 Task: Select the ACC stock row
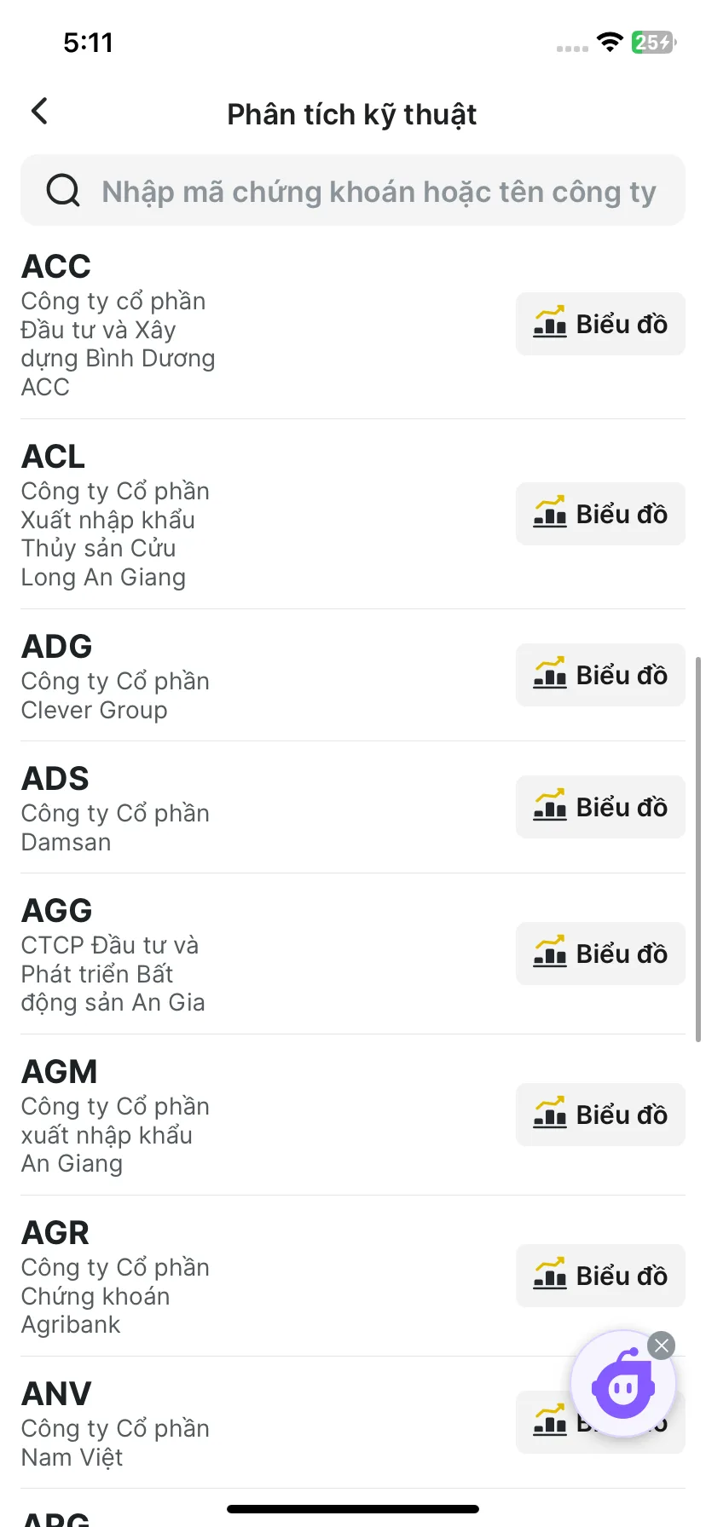(353, 324)
